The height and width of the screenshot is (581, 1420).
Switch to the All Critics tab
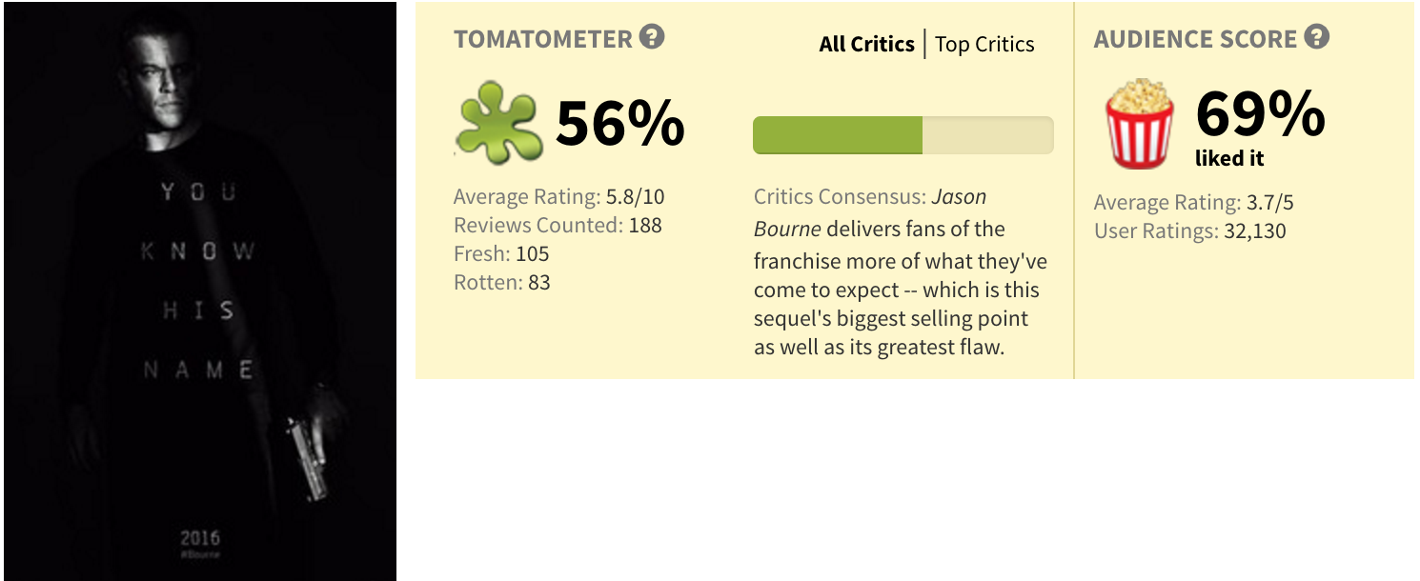coord(866,44)
